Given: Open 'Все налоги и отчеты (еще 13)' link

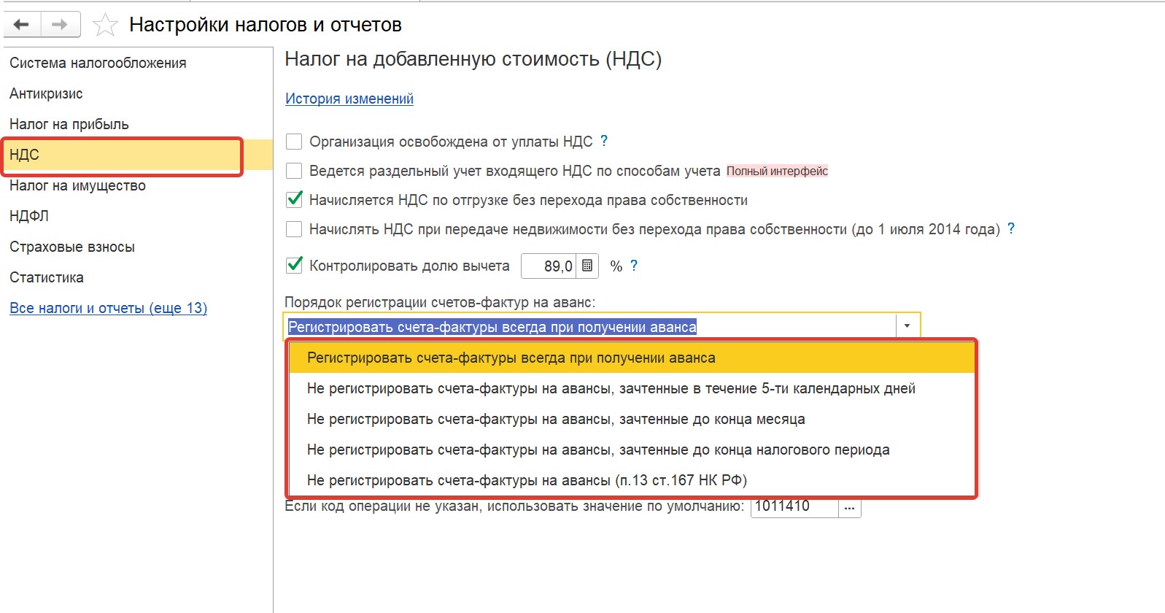Looking at the screenshot, I should [x=109, y=308].
